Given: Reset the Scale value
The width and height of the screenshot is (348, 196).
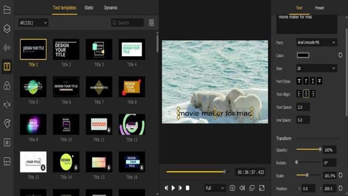Looking at the screenshot, I should click(340, 175).
